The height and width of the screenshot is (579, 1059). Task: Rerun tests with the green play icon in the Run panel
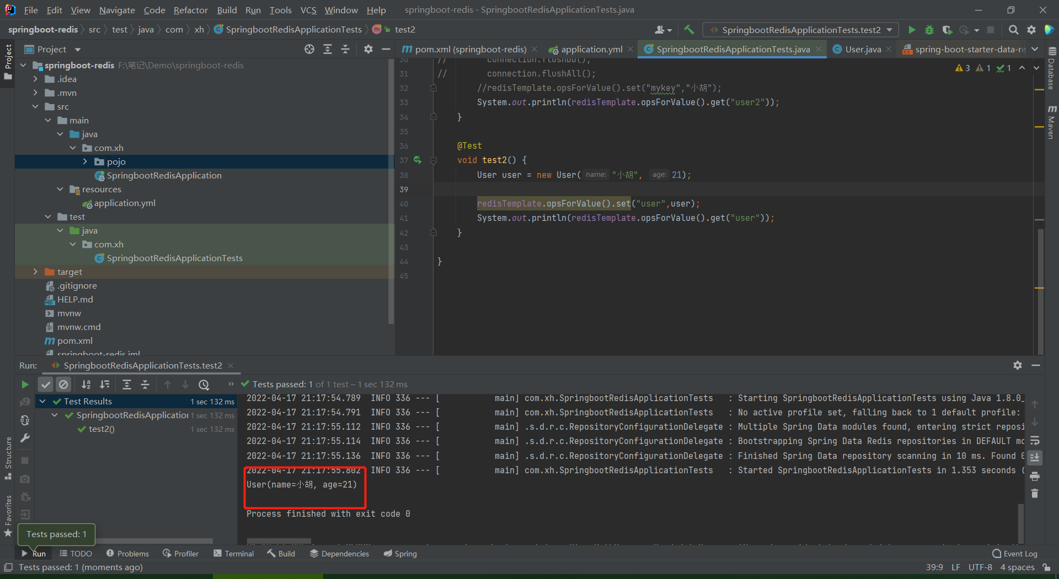25,385
